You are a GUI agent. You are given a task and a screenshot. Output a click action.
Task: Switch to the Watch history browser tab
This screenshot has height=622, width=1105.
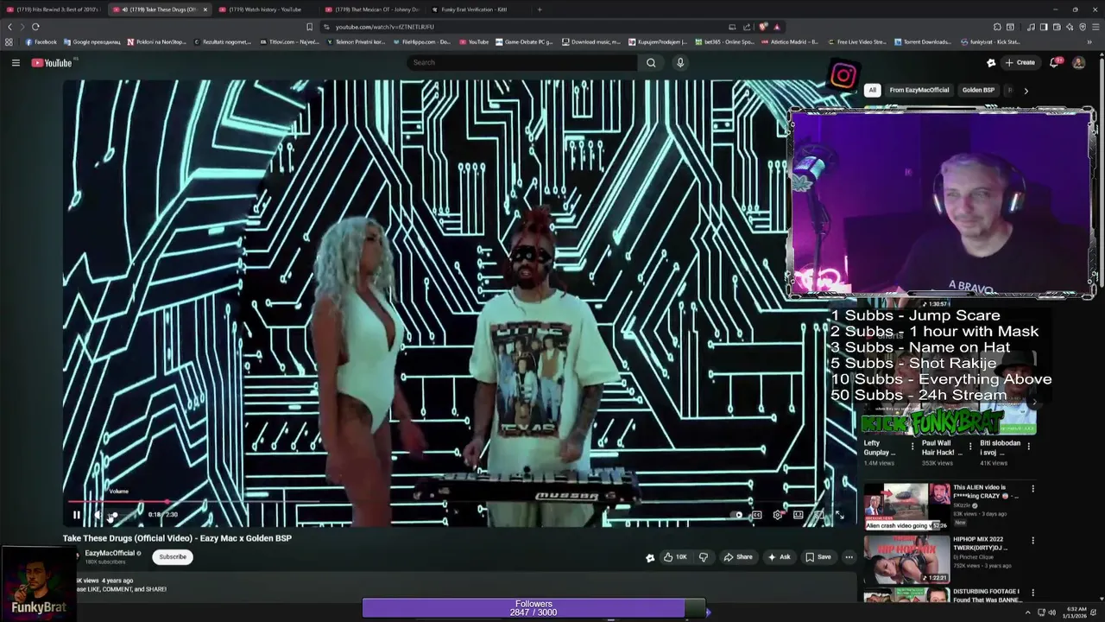point(264,10)
